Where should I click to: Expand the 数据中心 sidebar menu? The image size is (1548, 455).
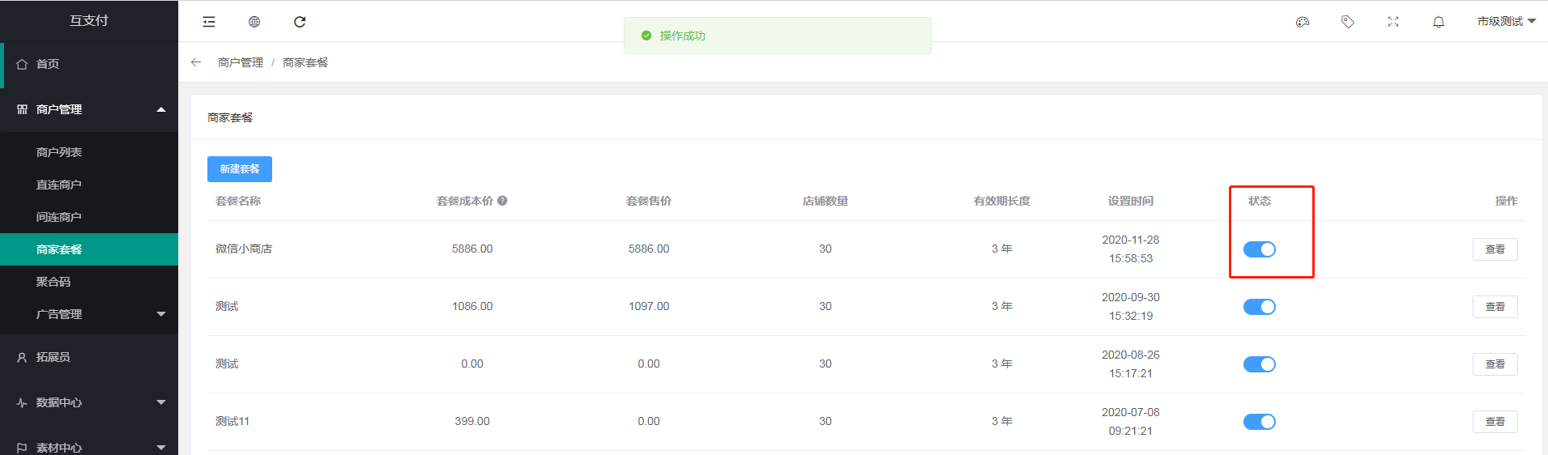tap(89, 402)
